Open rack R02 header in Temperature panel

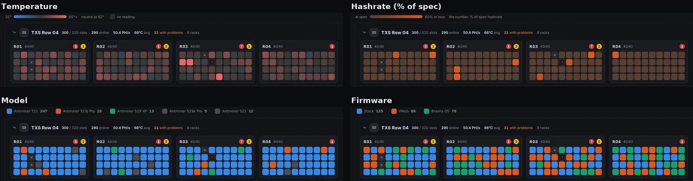tap(132, 47)
